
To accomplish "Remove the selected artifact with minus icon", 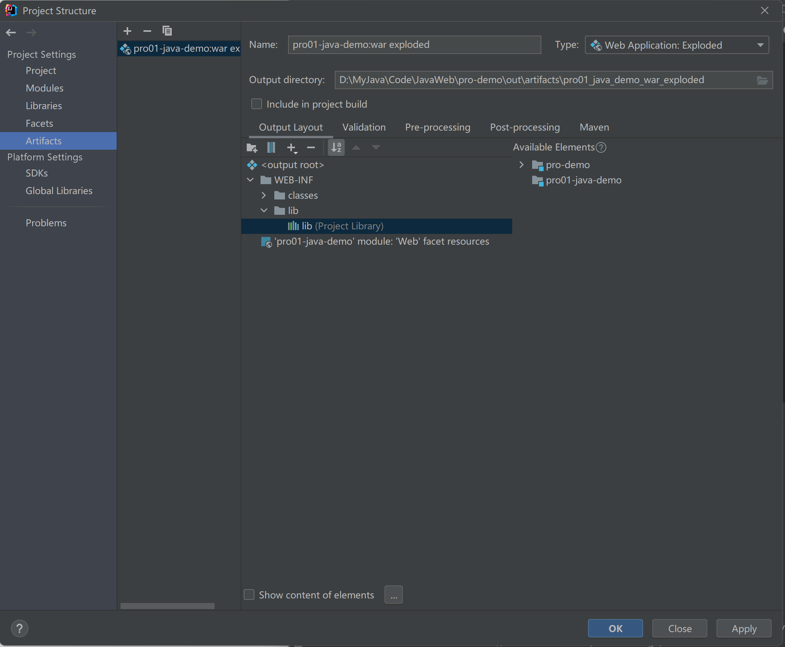I will point(147,31).
